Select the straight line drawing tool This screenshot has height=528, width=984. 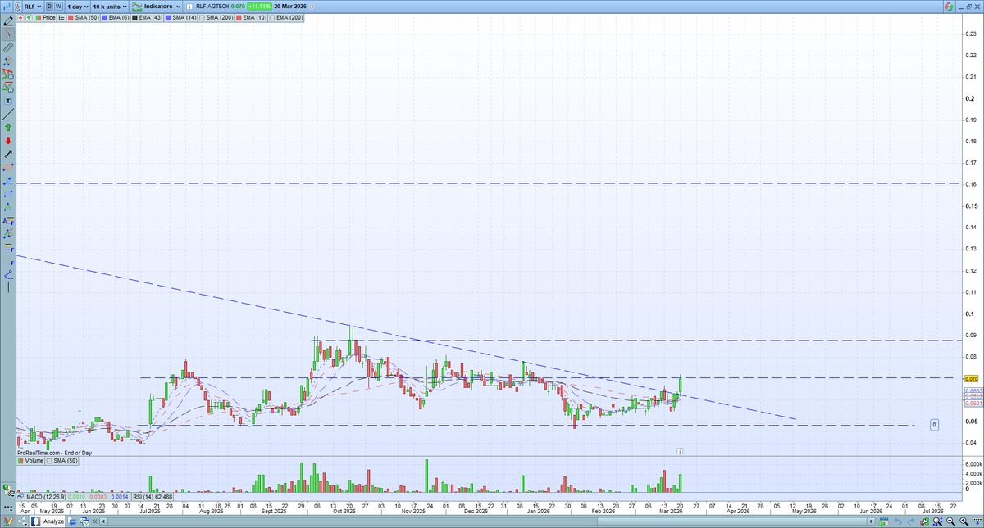8,114
